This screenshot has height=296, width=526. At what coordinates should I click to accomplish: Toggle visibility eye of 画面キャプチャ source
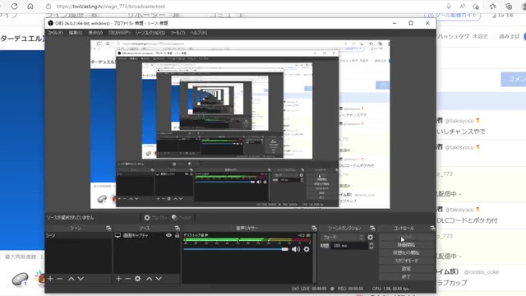click(x=168, y=235)
